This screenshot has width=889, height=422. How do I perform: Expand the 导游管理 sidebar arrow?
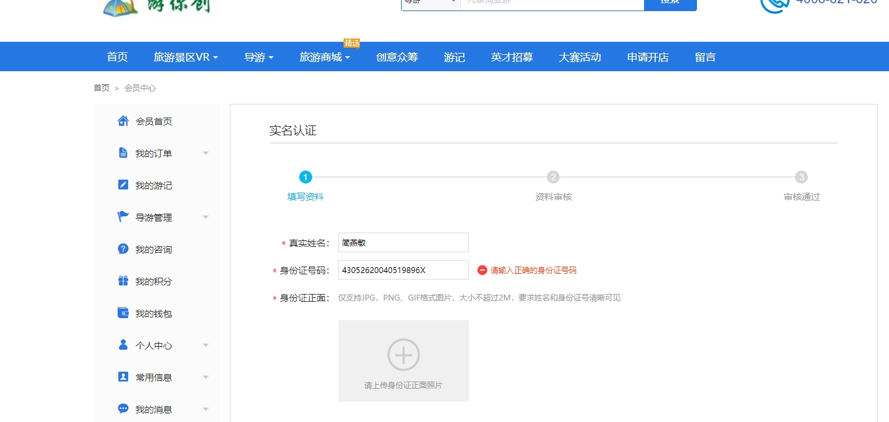[206, 218]
